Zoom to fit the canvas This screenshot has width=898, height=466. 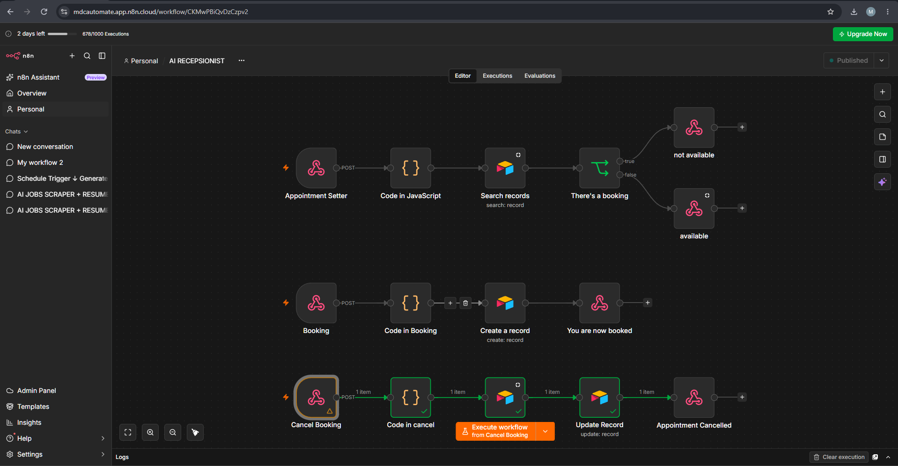128,432
